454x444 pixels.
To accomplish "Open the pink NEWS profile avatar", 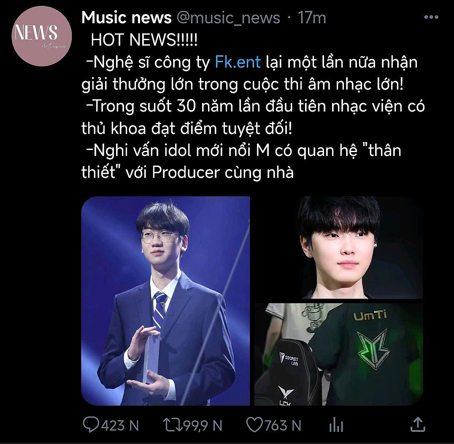I will point(41,36).
